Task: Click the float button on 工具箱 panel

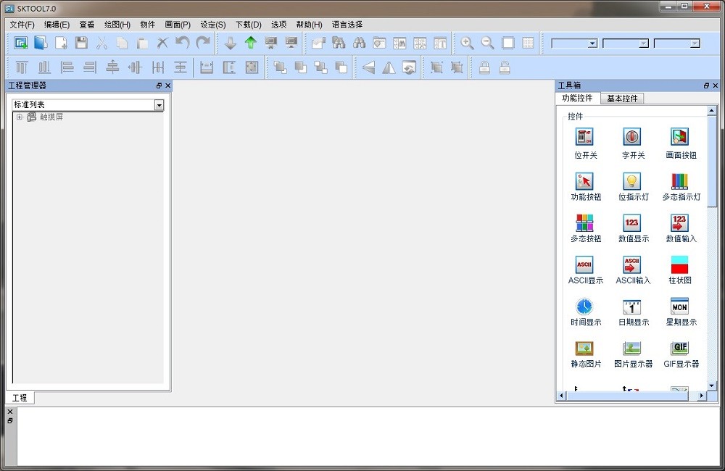Action: point(705,85)
